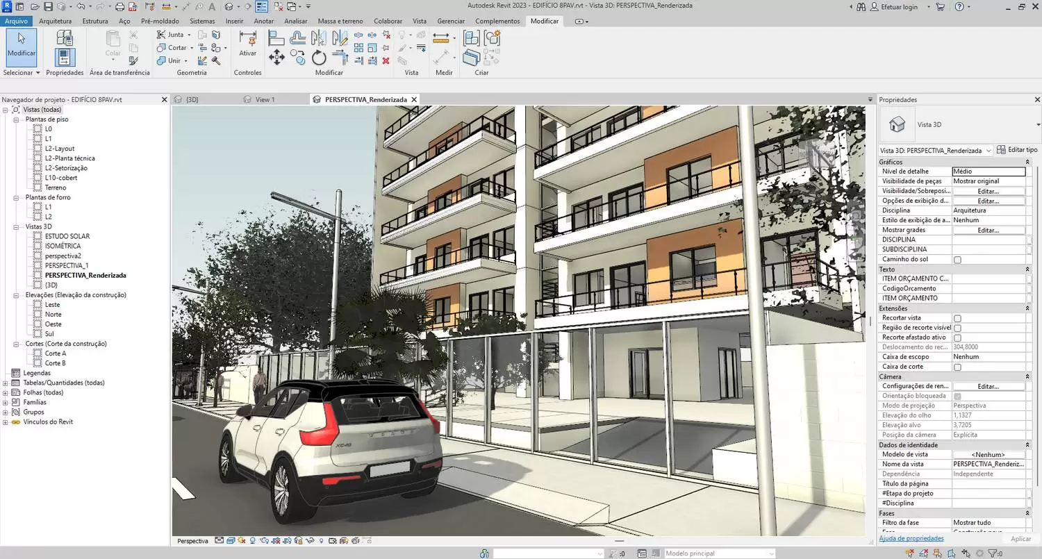Open the Anotar ribbon tab
The width and height of the screenshot is (1042, 559).
264,21
